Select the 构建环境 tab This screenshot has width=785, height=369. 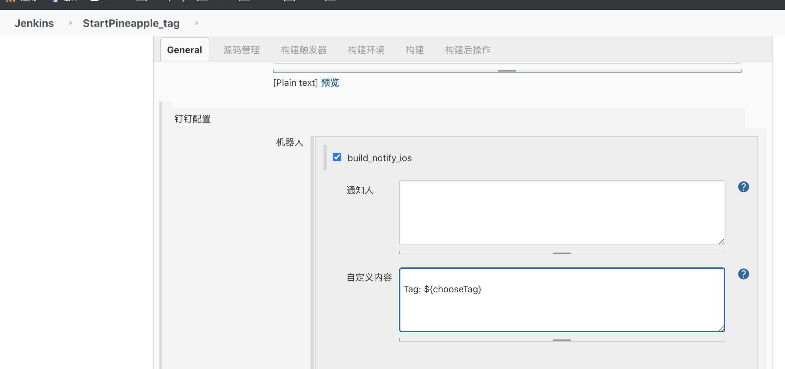pyautogui.click(x=366, y=50)
